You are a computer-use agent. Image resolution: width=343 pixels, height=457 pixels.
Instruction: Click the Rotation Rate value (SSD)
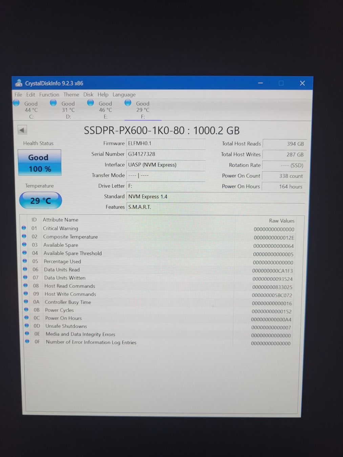284,166
